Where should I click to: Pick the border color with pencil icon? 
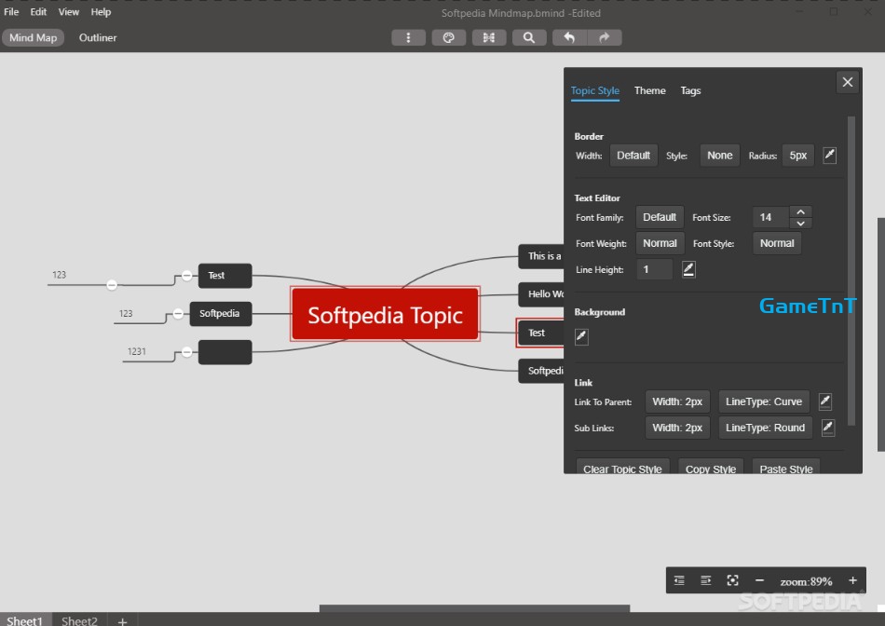click(x=829, y=155)
